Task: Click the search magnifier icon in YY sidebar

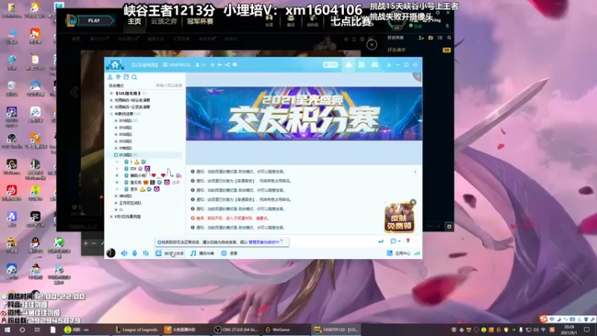Action: 134,77
